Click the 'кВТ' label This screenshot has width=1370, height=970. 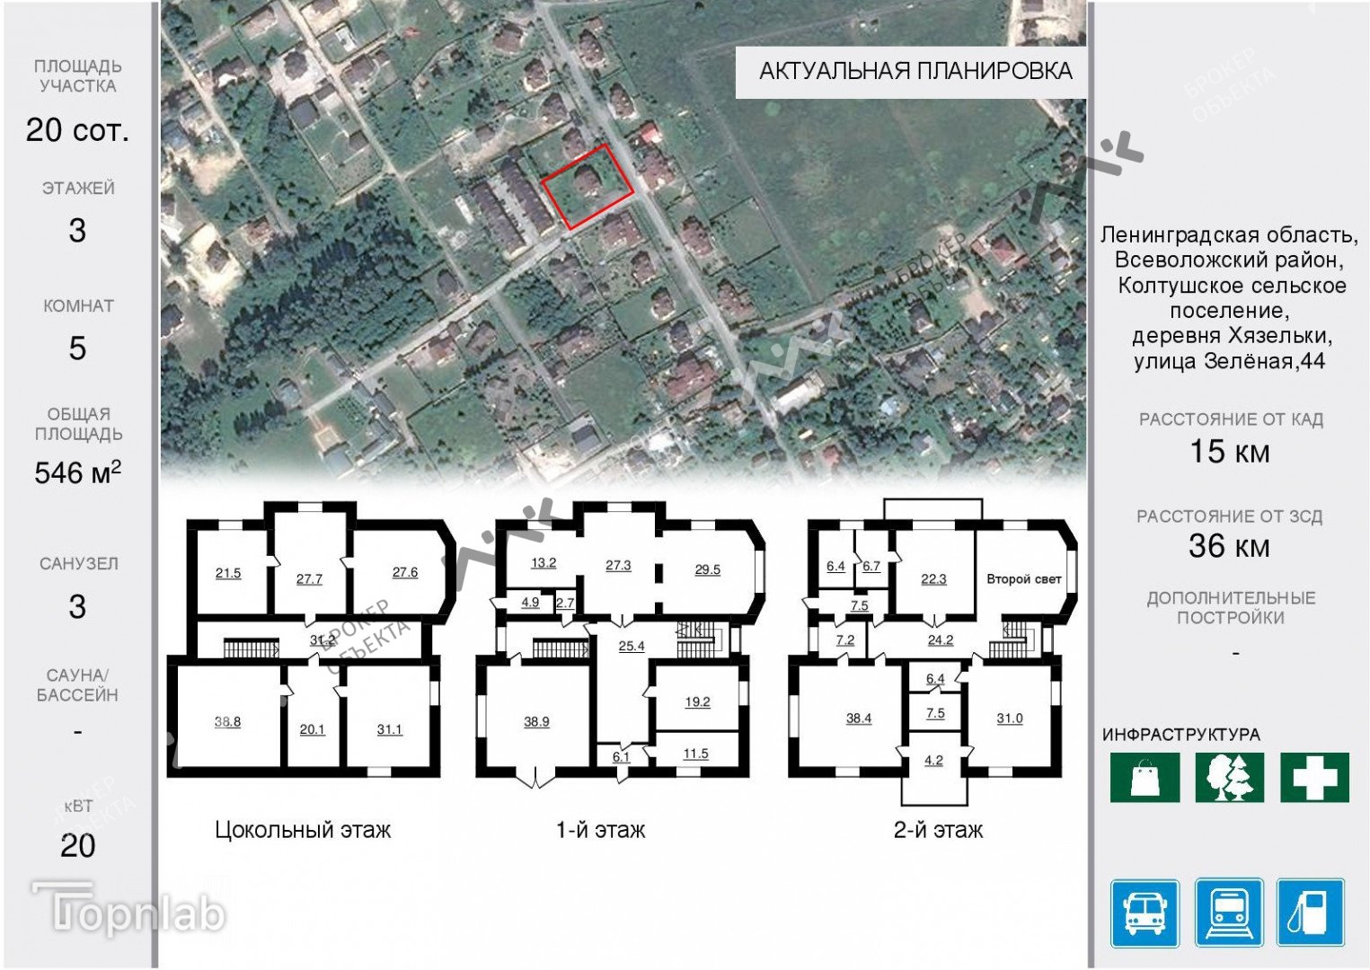coord(78,806)
